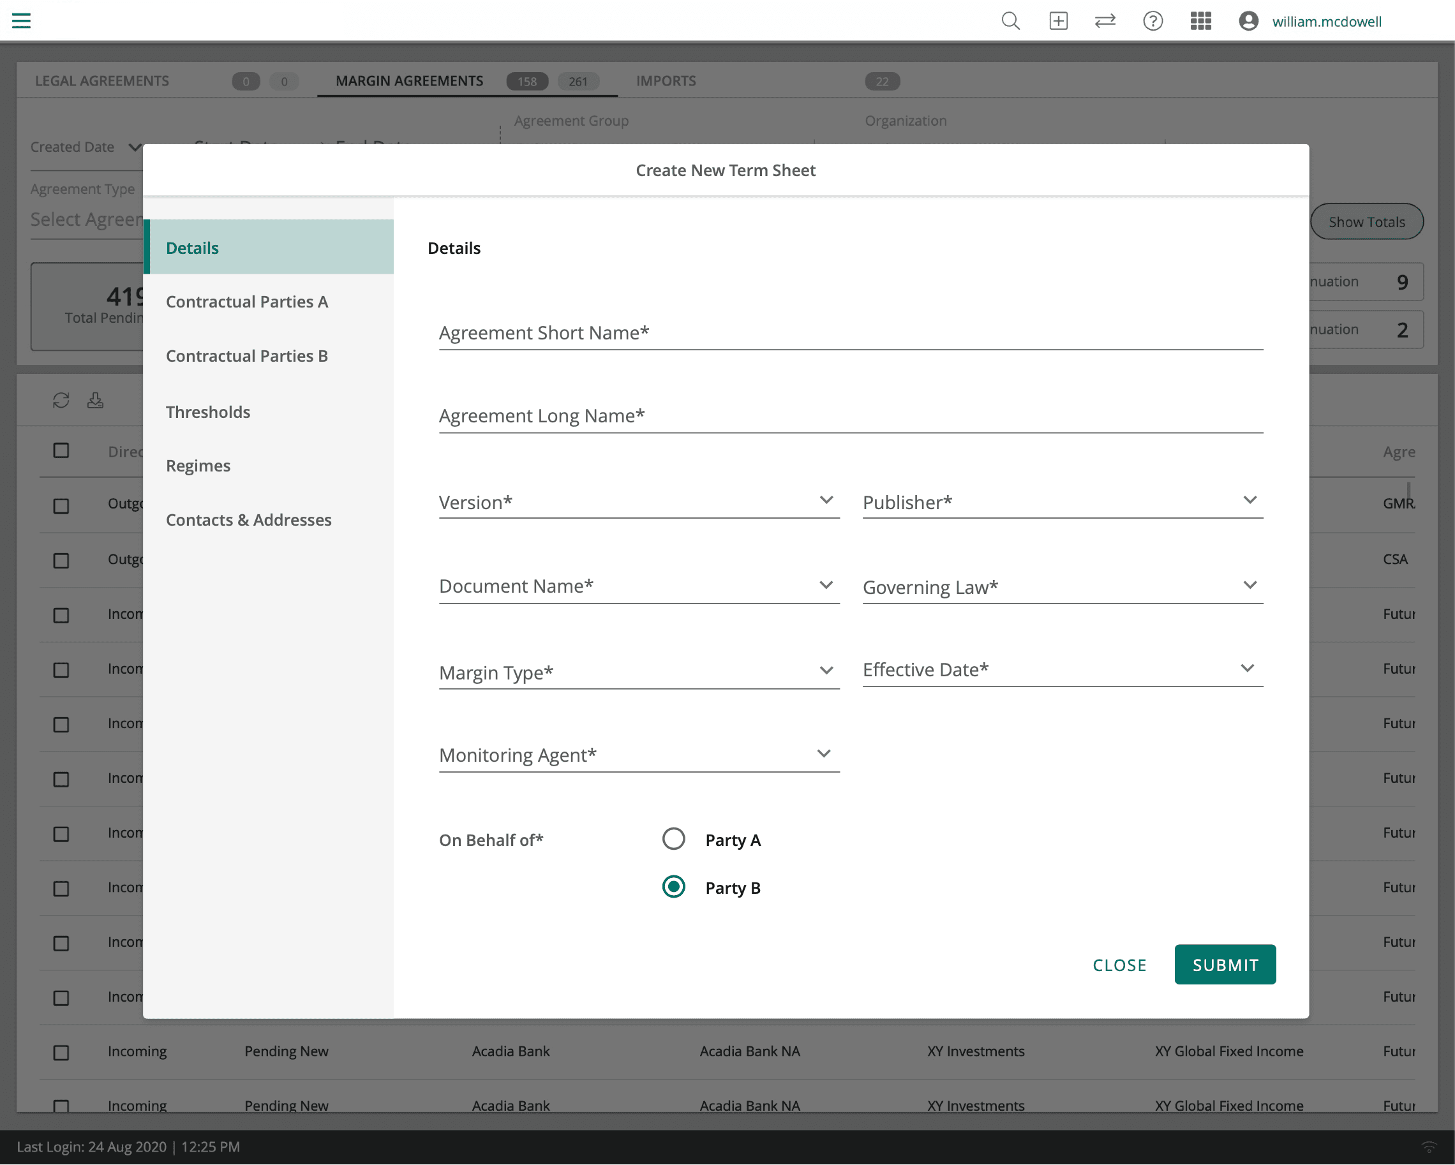Click the swap arrows icon
Viewport: 1455px width, 1165px height.
click(1105, 21)
